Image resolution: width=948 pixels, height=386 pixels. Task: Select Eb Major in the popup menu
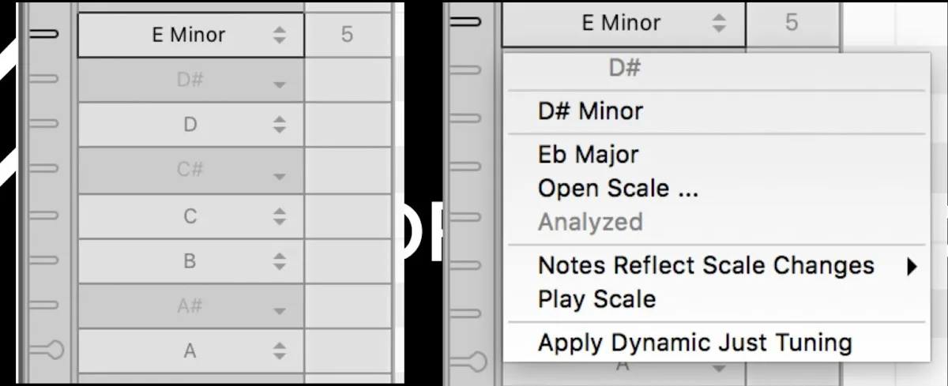588,155
